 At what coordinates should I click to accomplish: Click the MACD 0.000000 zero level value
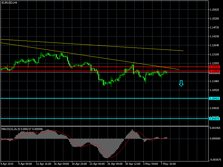coord(215,138)
